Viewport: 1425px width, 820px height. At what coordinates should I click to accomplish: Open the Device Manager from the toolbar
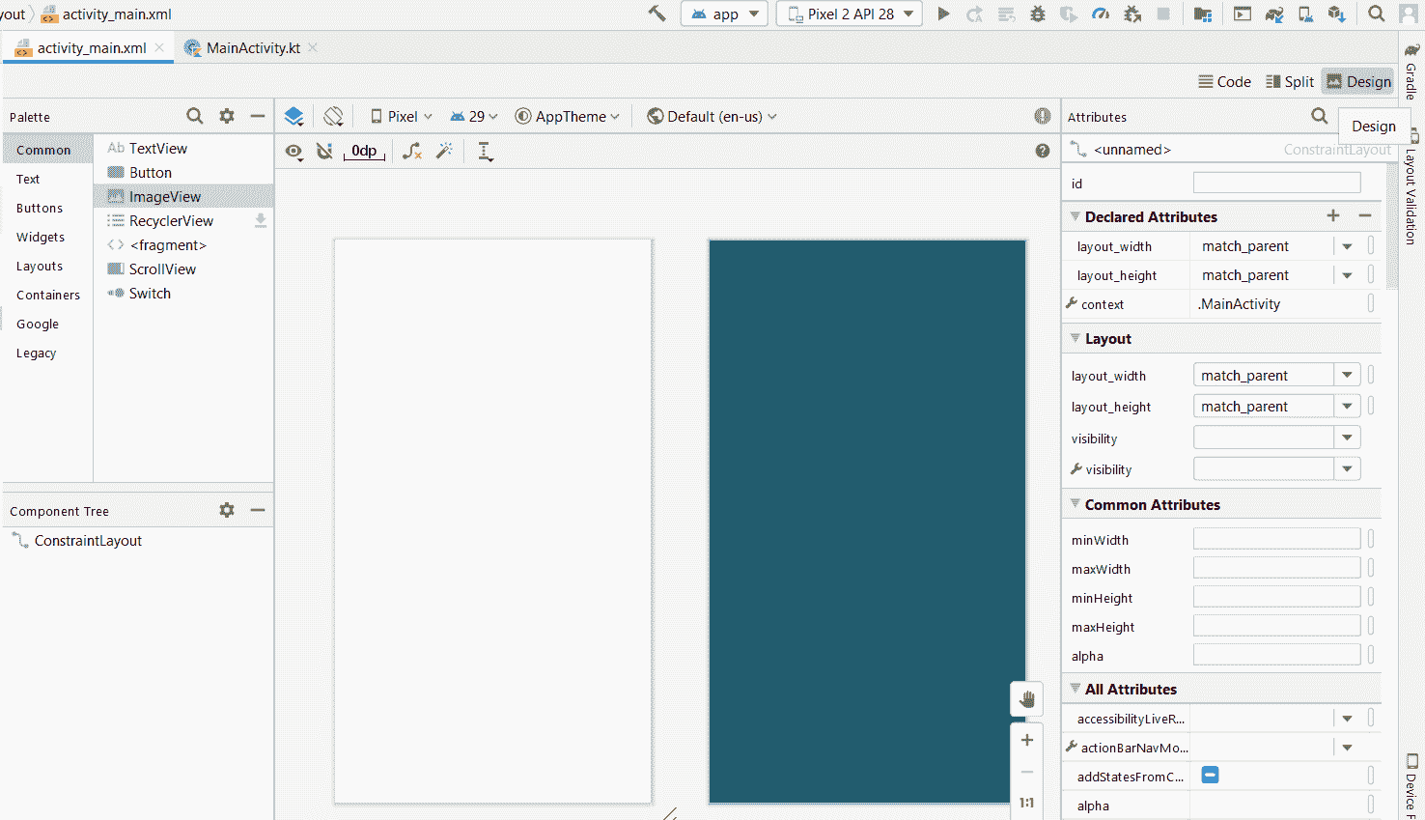(x=1305, y=14)
